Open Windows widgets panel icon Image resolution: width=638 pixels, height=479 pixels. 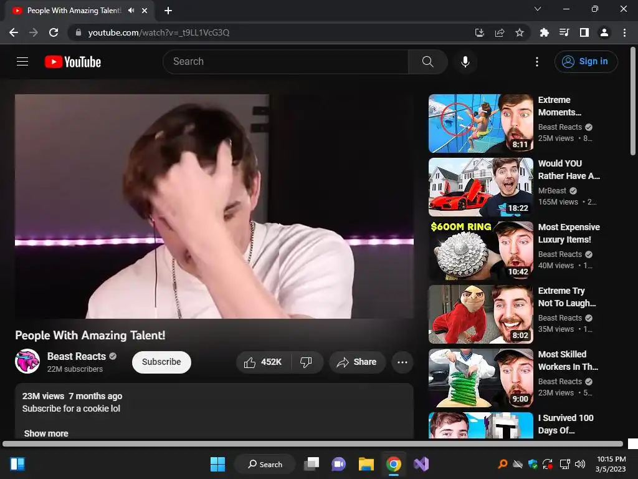(x=17, y=464)
